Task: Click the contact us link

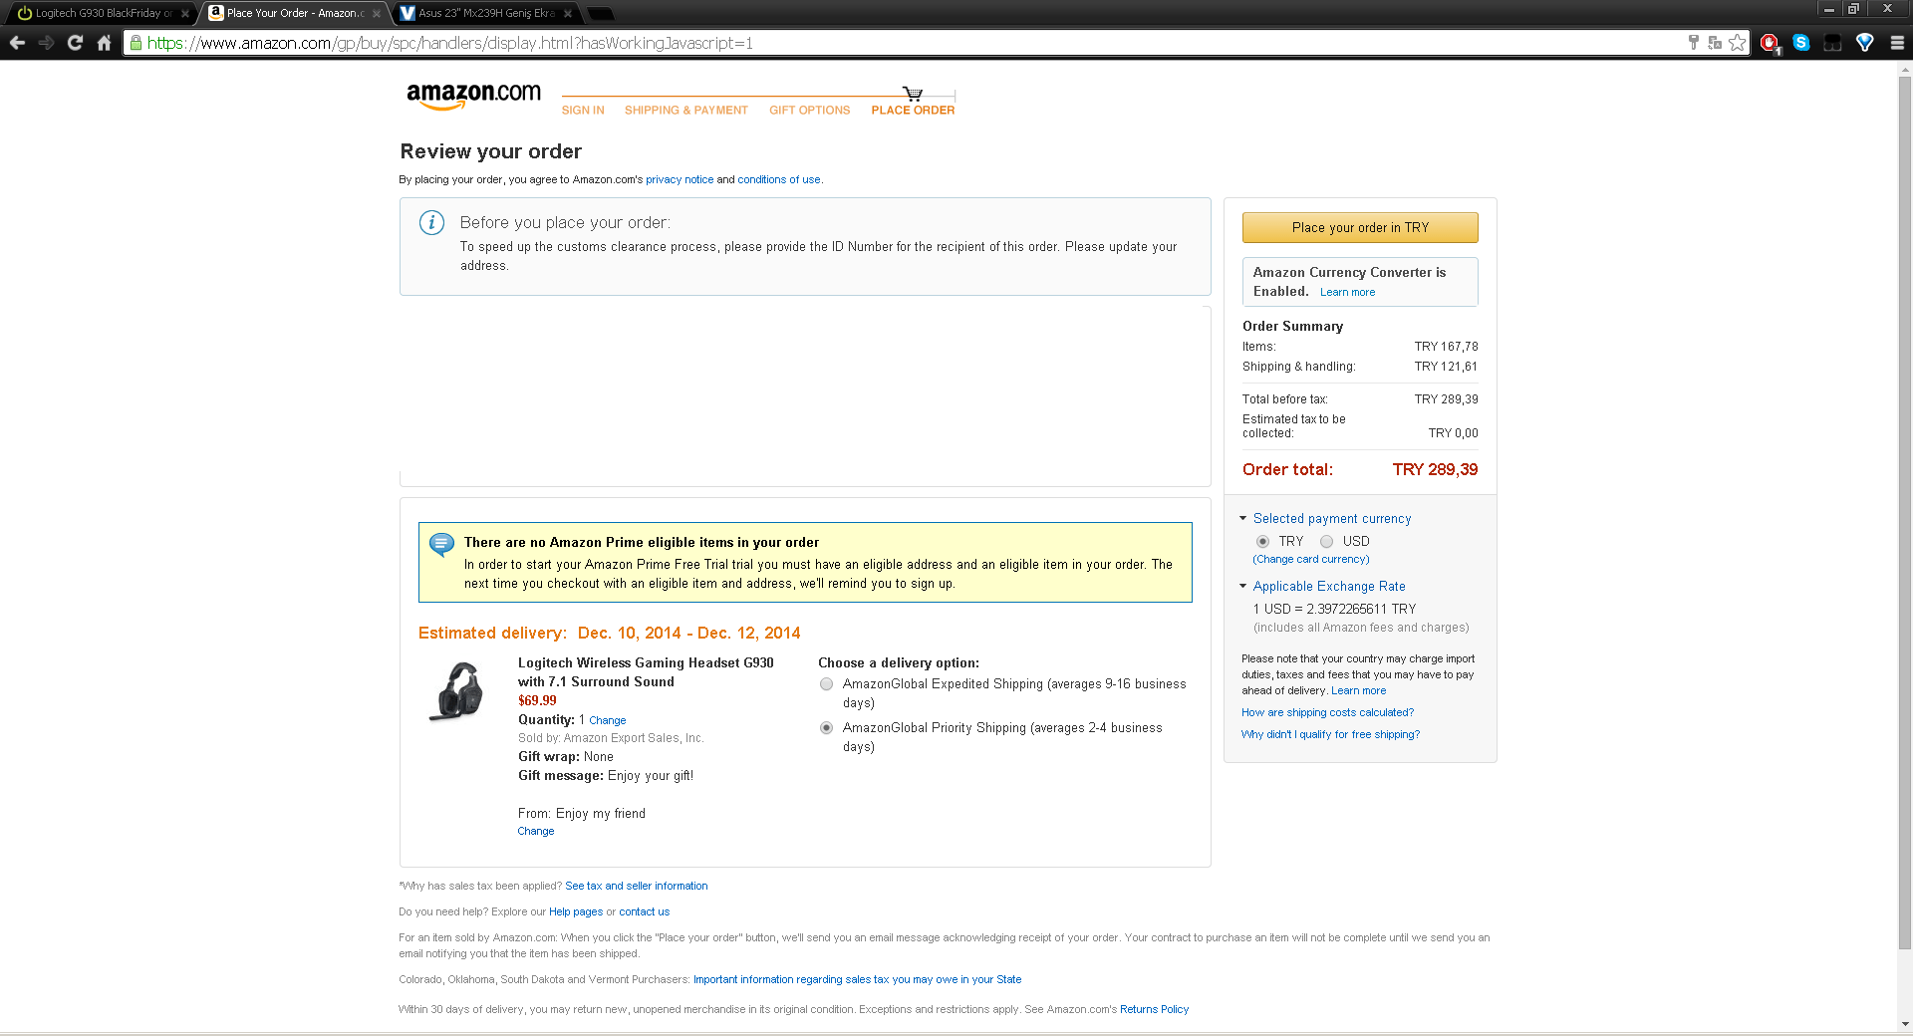Action: [644, 912]
